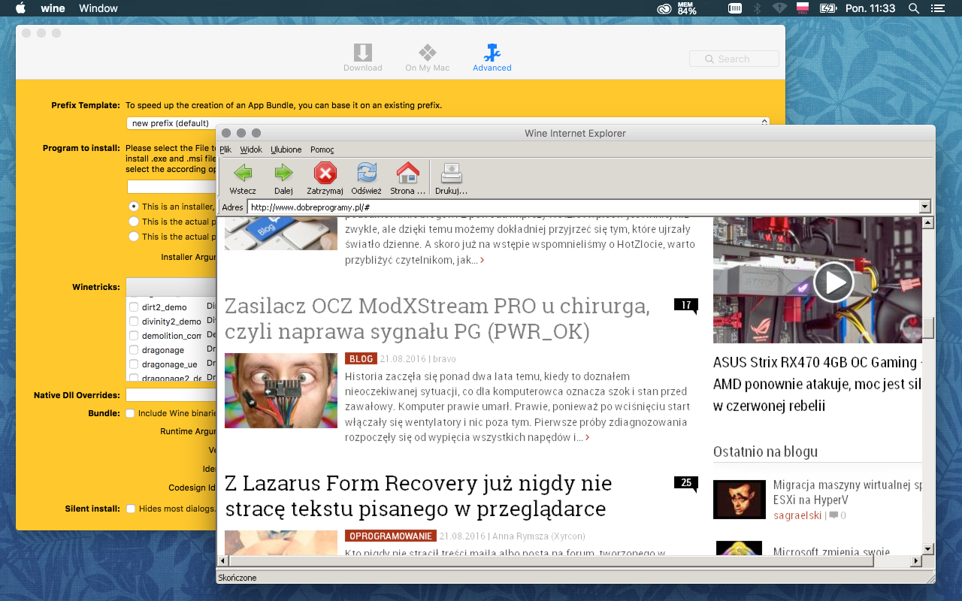Open the Ulubione menu
Viewport: 962px width, 601px height.
click(x=286, y=149)
